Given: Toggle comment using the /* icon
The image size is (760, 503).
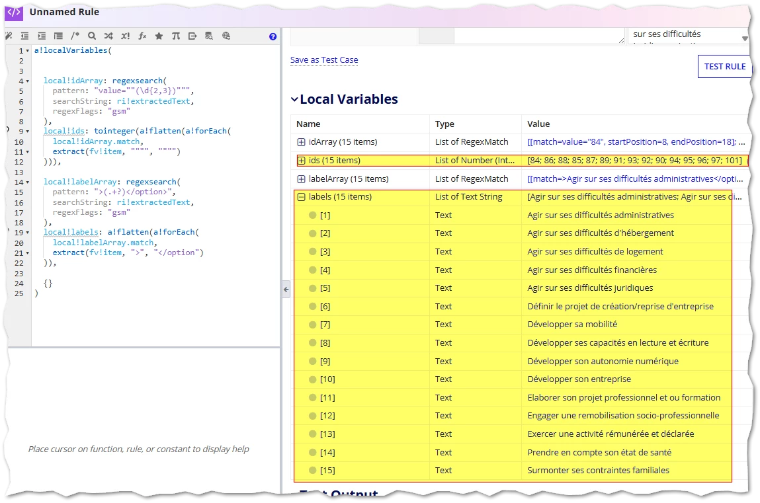Looking at the screenshot, I should click(x=75, y=36).
